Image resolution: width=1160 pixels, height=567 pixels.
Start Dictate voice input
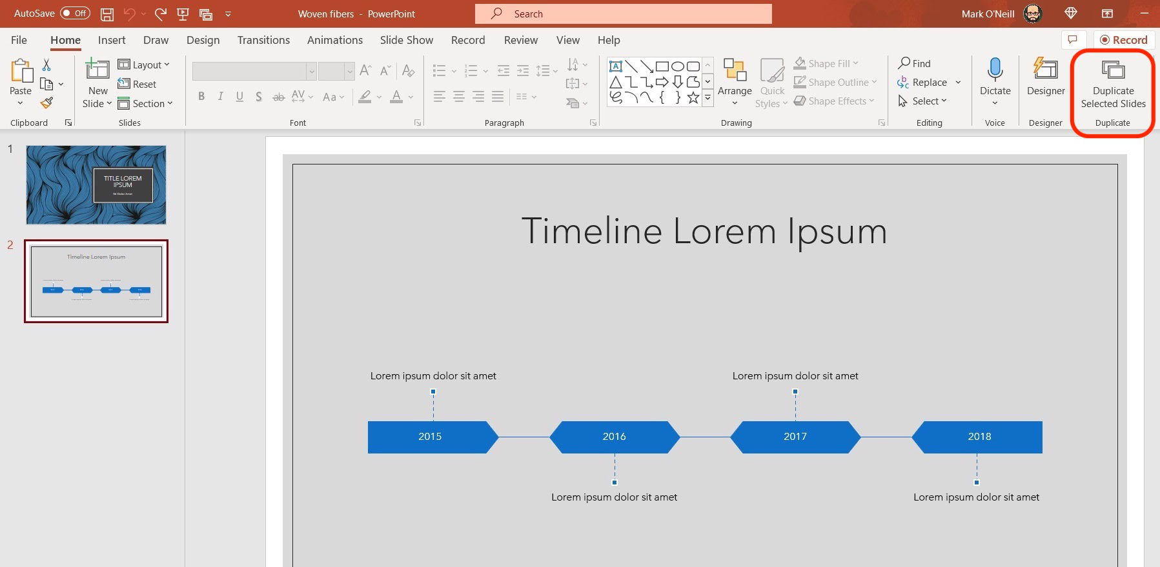[995, 70]
